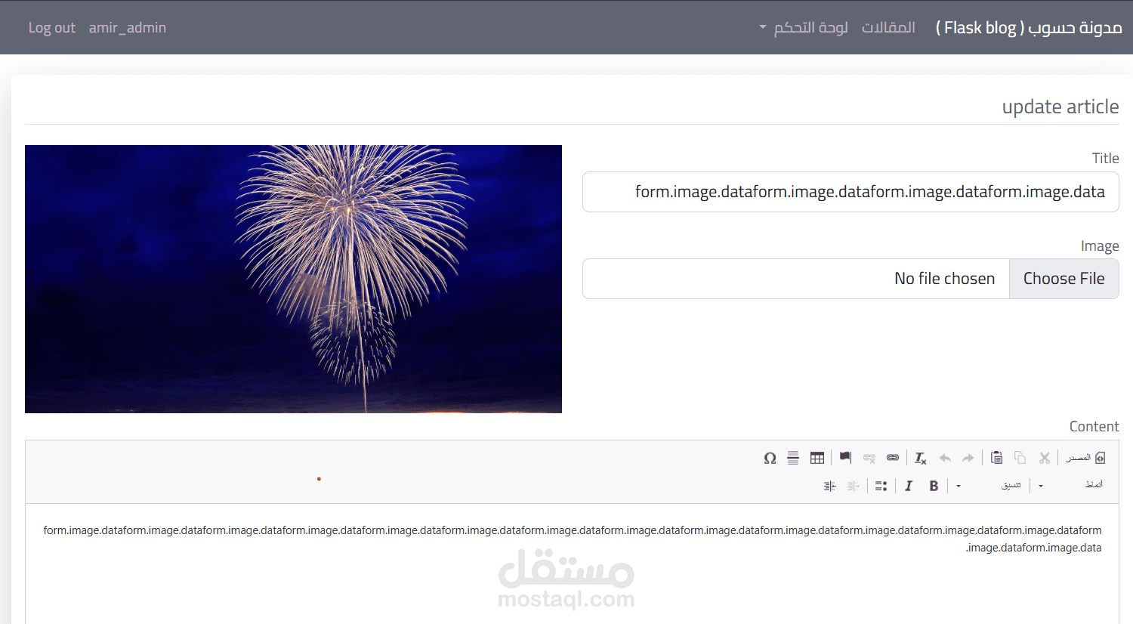
Task: Open the أنماط styles dropdown
Action: point(1072,486)
